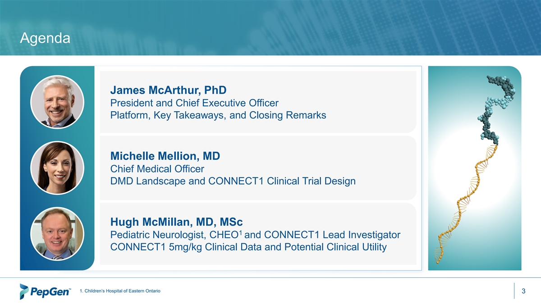The image size is (541, 304).
Task: Click "DMD Landscape and CONNECT1 Clinical Trial Design"
Action: point(233,181)
